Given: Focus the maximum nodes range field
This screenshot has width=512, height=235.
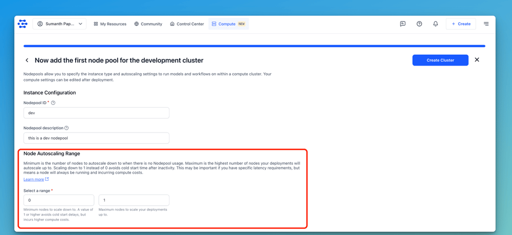Looking at the screenshot, I should 134,200.
